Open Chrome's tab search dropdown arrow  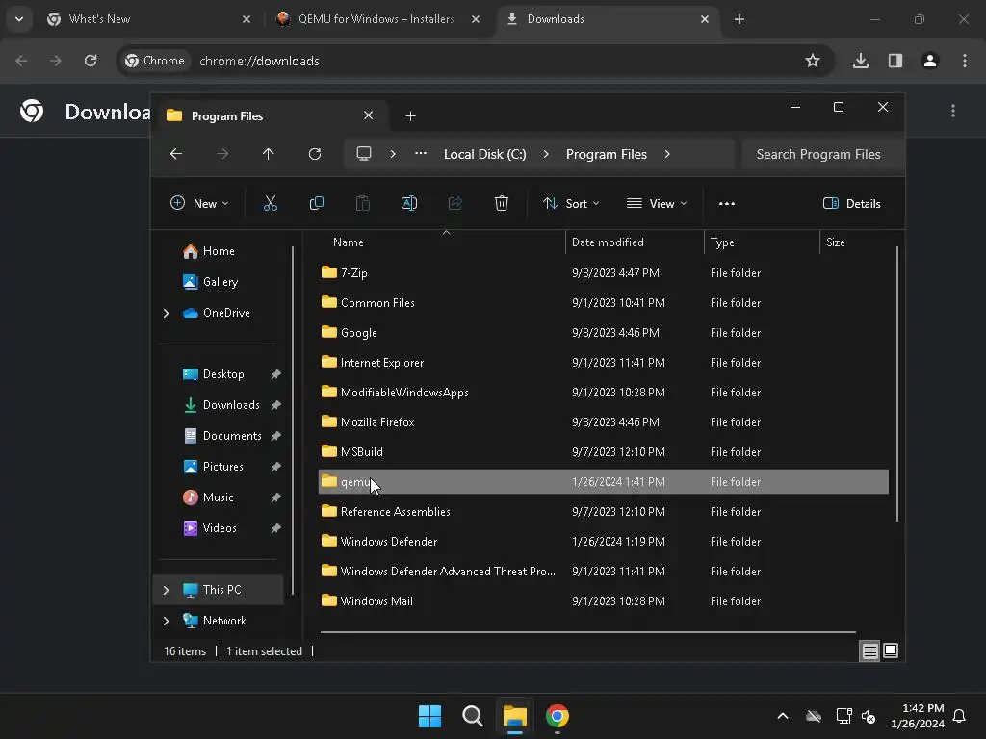click(x=19, y=19)
